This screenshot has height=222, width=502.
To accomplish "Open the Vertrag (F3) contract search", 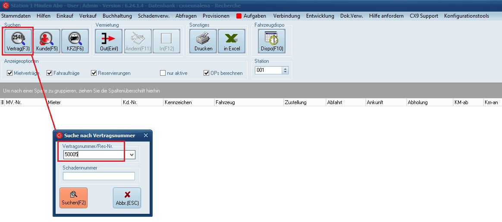I will pos(18,41).
